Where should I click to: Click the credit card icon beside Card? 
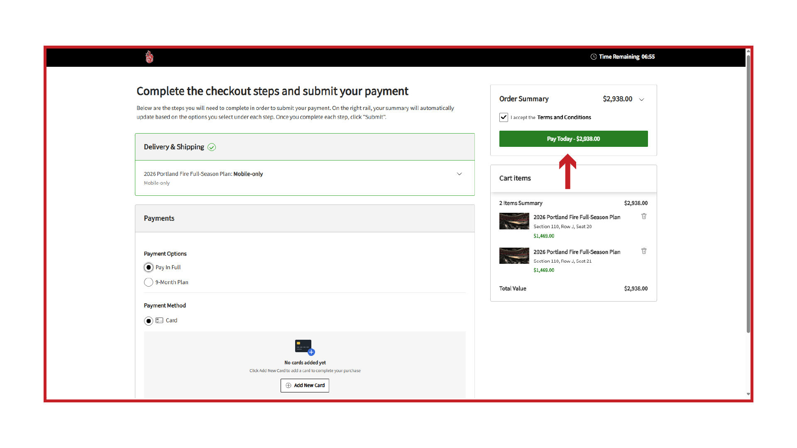click(159, 320)
